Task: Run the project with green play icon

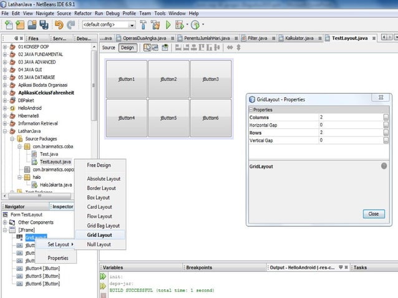Action: 168,25
